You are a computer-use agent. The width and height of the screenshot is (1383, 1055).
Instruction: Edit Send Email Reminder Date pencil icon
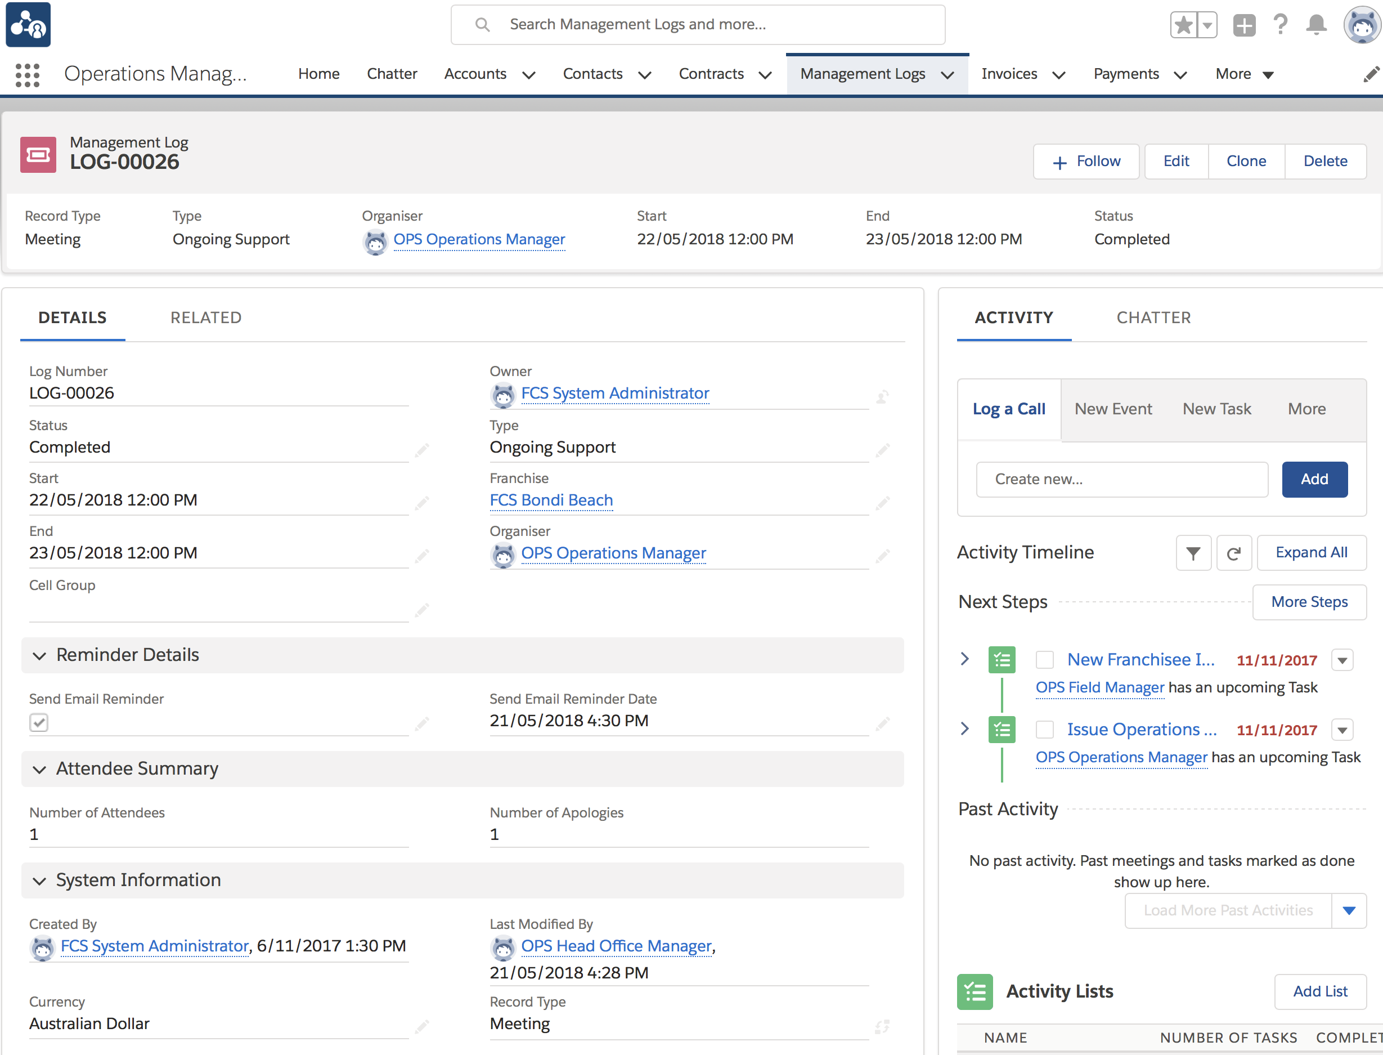(882, 723)
